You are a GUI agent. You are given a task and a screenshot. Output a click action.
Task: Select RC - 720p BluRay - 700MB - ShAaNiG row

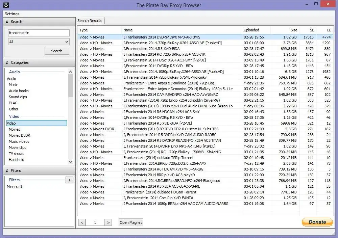(x=206, y=152)
